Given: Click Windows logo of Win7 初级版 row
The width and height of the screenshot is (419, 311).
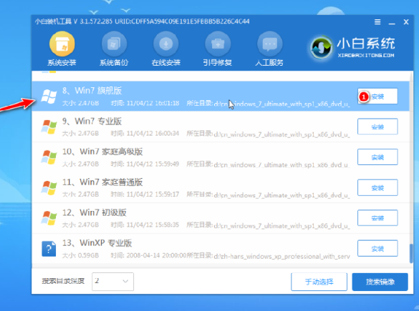Looking at the screenshot, I should (x=49, y=218).
